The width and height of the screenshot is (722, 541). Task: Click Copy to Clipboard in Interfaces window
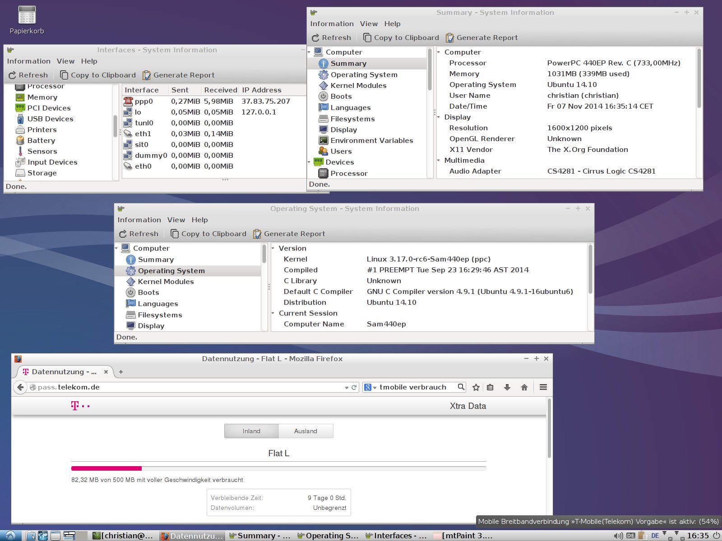click(x=98, y=75)
